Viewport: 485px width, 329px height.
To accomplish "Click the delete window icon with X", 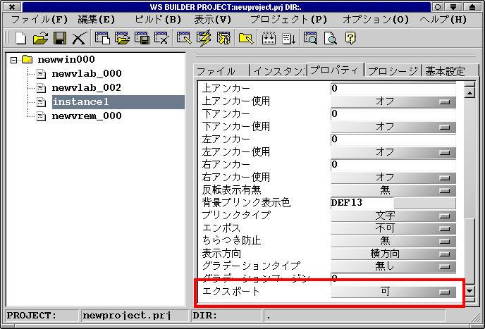I will pos(161,38).
